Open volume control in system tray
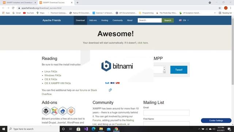Viewport: 234px width, 132px height. point(214,129)
